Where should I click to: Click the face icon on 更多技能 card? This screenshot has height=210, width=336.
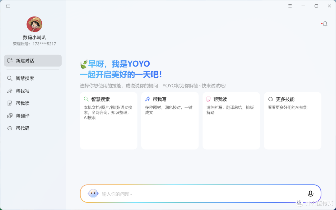click(271, 99)
